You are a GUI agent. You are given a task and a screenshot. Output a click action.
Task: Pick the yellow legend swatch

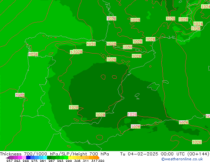[x=70, y=158]
